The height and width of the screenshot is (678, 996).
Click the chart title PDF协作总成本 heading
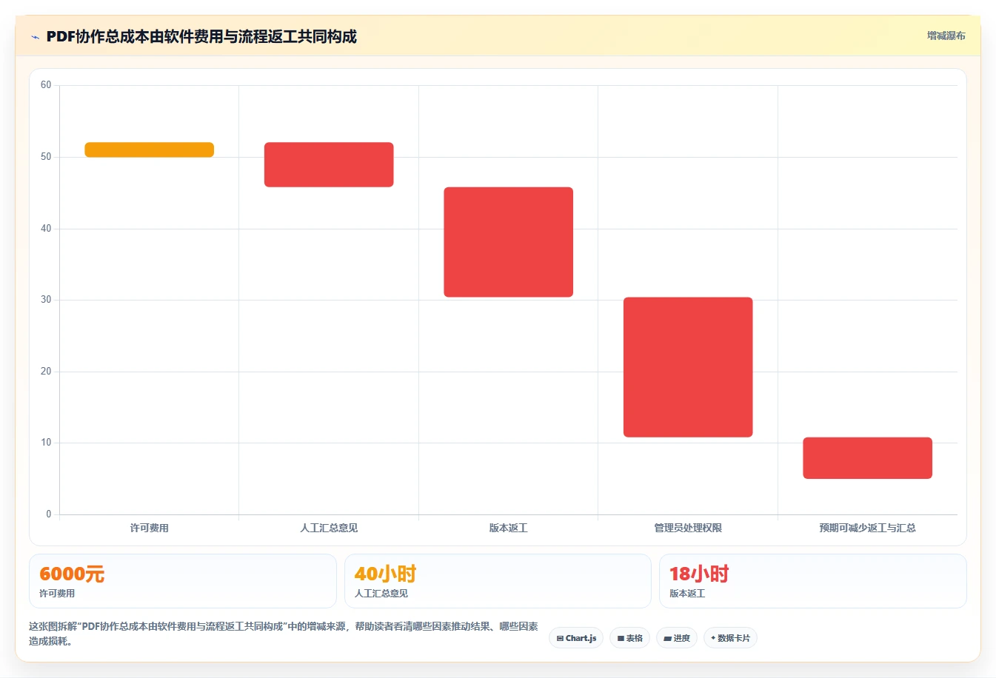pyautogui.click(x=201, y=36)
